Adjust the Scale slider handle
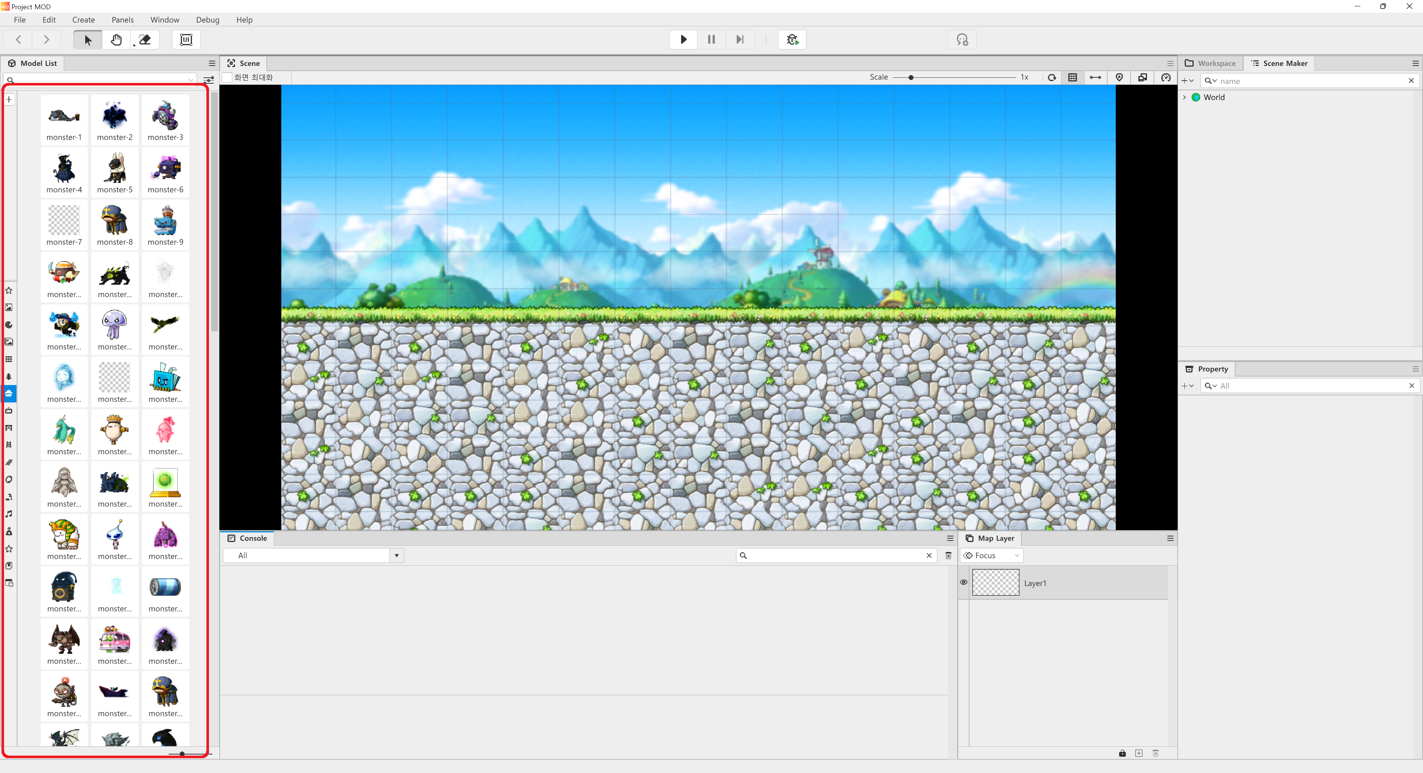This screenshot has width=1423, height=773. [x=911, y=77]
